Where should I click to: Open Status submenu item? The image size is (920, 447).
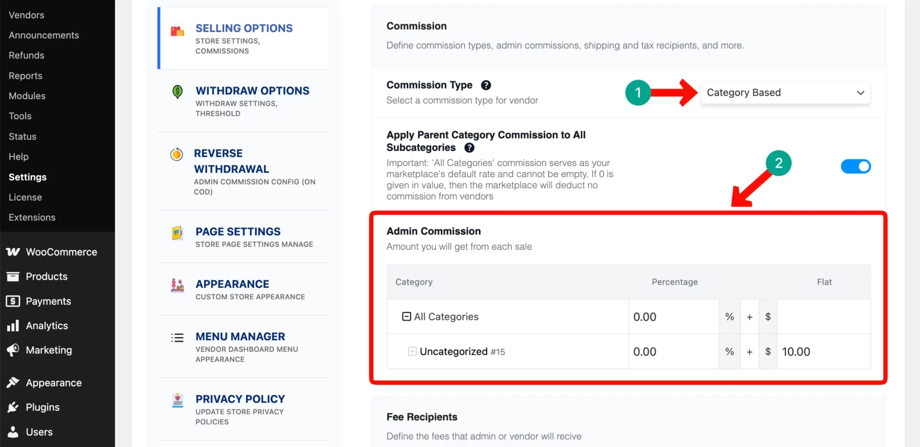pos(23,137)
